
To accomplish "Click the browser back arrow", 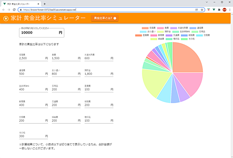I will (4, 10).
